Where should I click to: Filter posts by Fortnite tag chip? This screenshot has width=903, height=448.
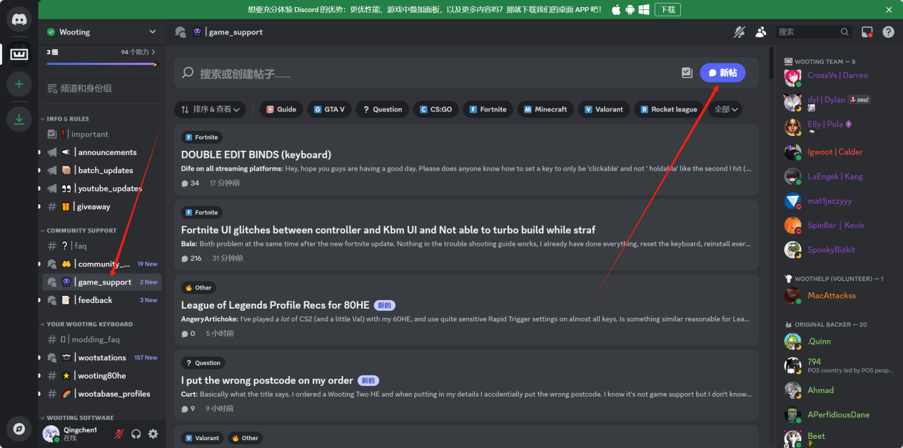[488, 109]
